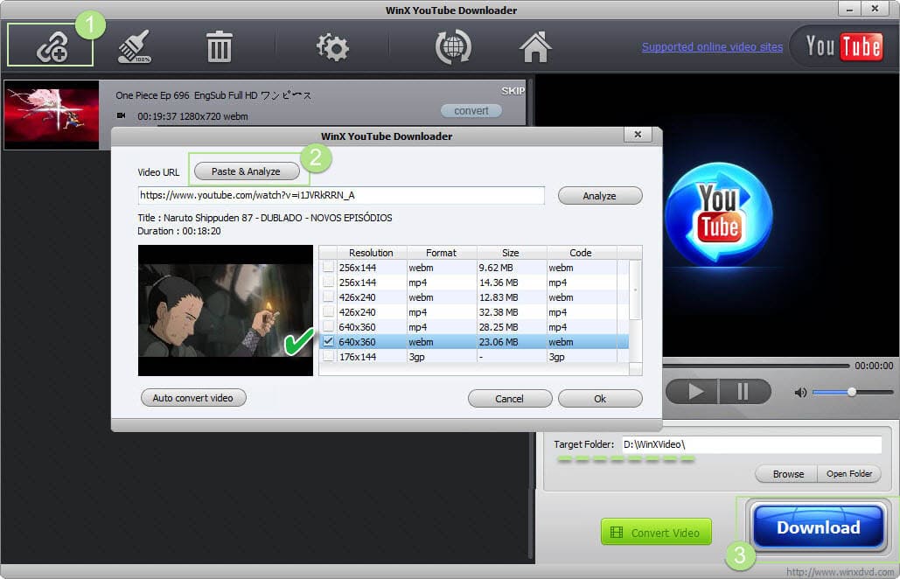
Task: Click the Resolution column header
Action: click(x=371, y=253)
